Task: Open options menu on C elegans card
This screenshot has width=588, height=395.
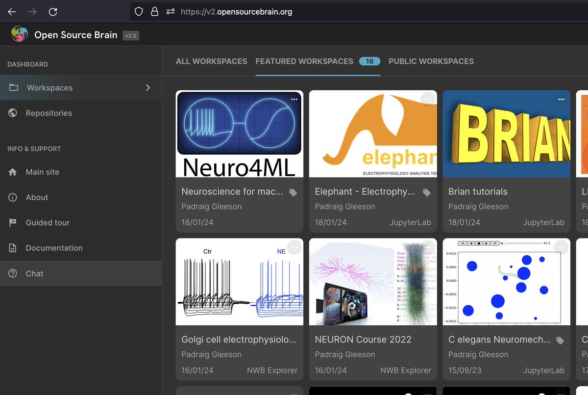Action: tap(561, 247)
